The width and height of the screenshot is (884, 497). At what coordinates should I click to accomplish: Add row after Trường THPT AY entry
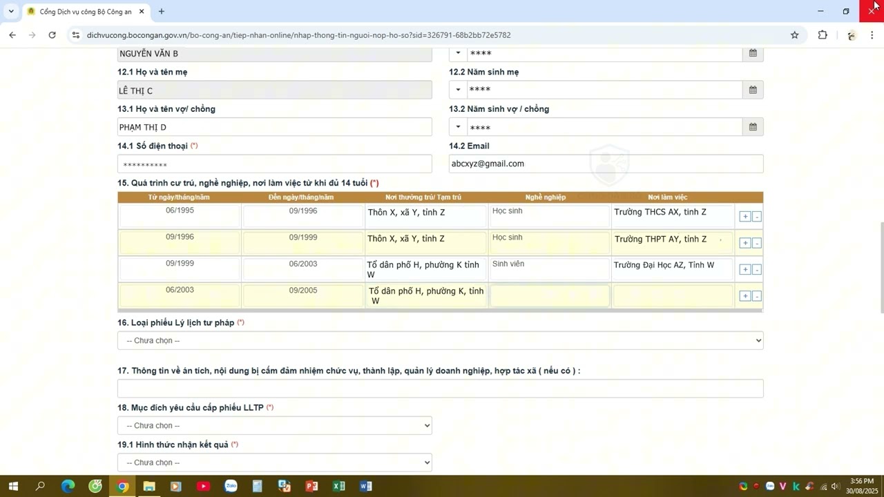(x=744, y=243)
